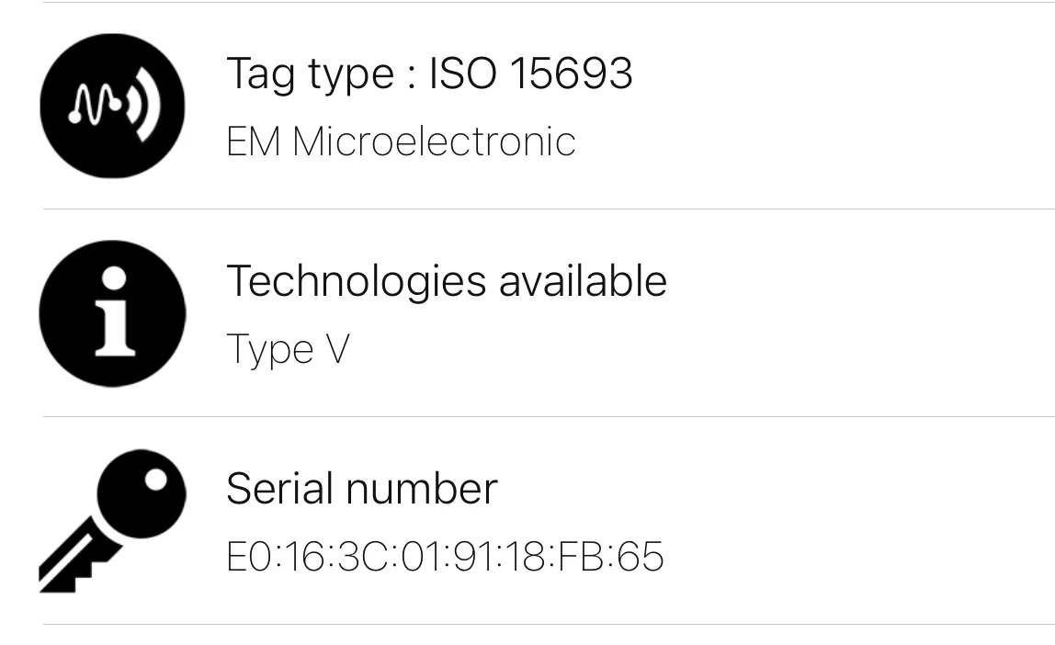
Task: Tap the "Technologies available" heading
Action: point(446,280)
